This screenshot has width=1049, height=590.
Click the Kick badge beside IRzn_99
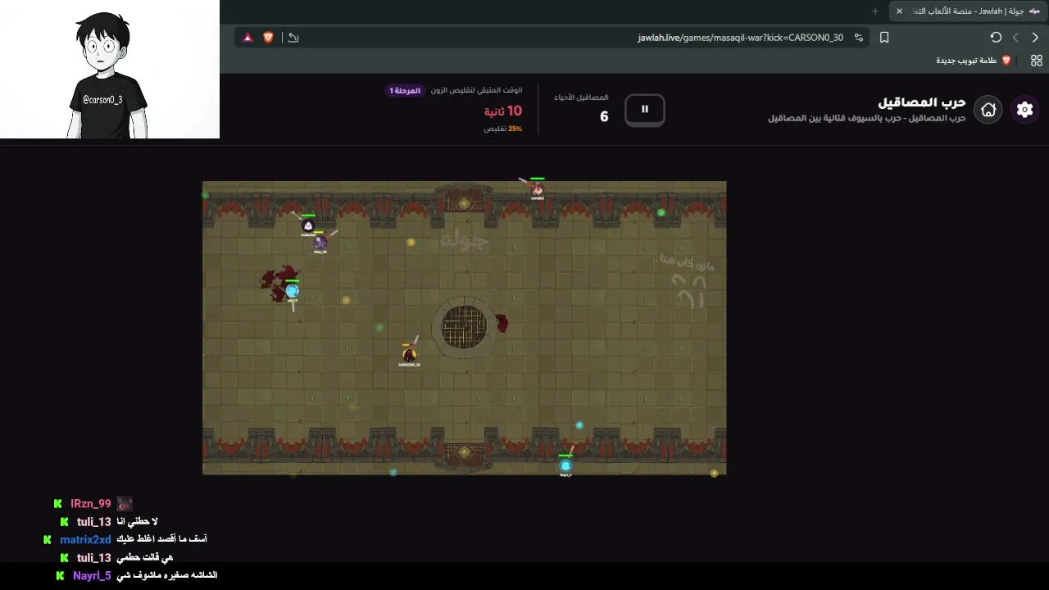pos(57,504)
